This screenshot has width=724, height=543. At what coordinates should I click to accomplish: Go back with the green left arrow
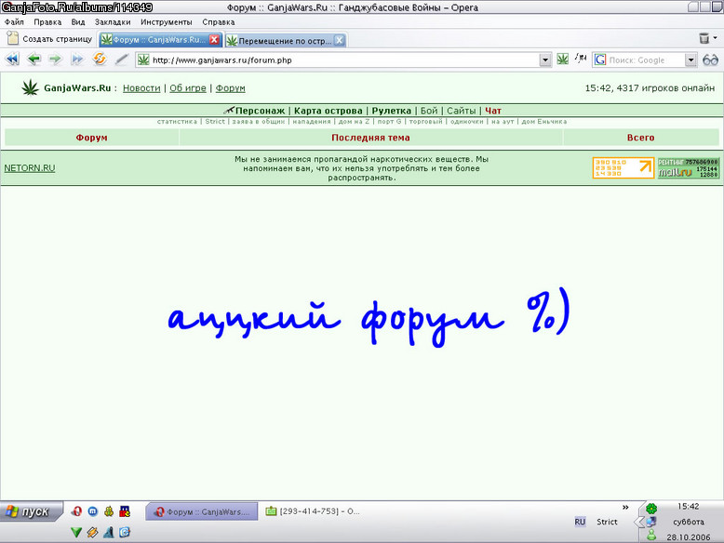(x=34, y=60)
